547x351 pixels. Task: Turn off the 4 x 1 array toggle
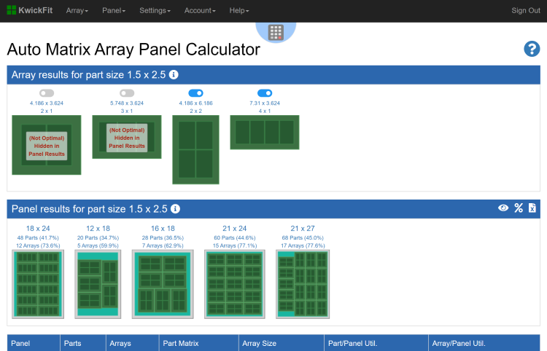tap(265, 93)
